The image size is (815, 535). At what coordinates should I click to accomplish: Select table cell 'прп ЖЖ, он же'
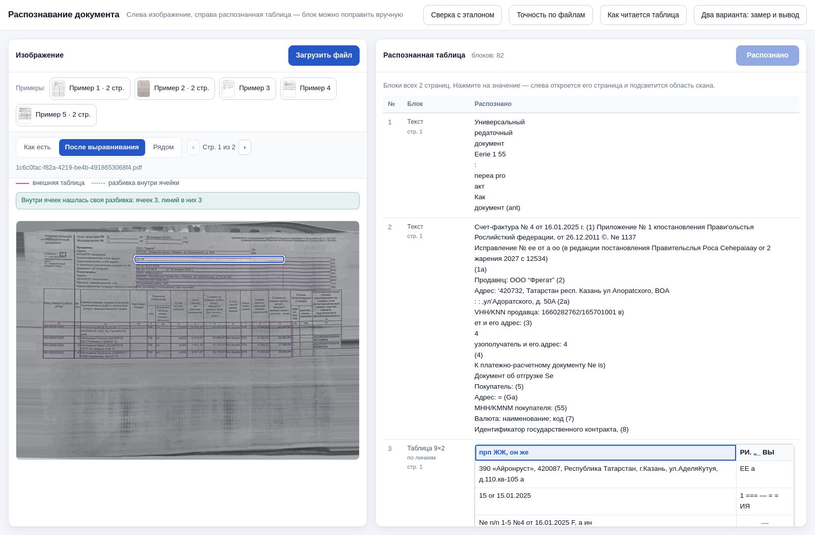click(x=605, y=452)
